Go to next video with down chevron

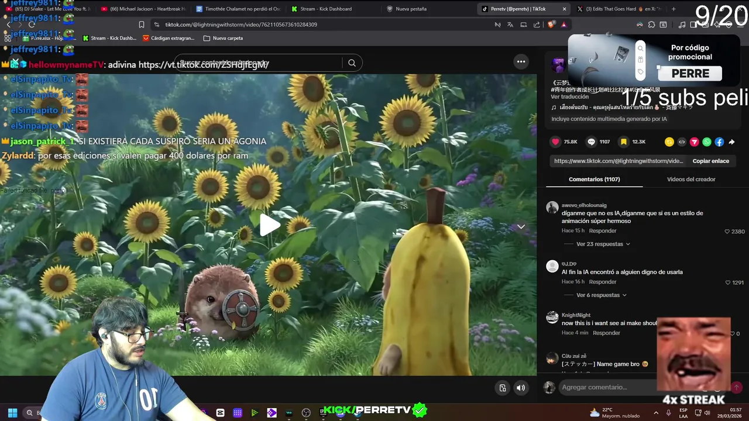coord(521,226)
